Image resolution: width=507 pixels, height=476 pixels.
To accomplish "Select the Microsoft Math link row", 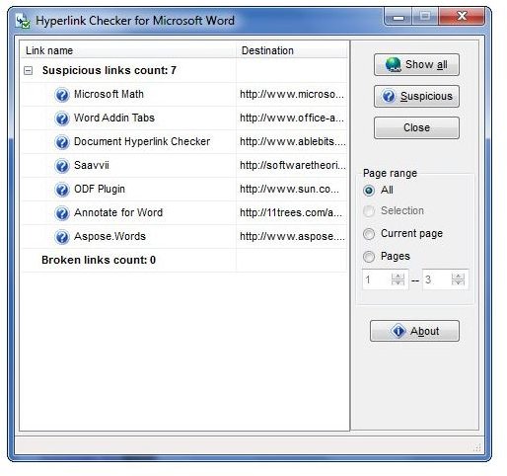I will pos(184,95).
